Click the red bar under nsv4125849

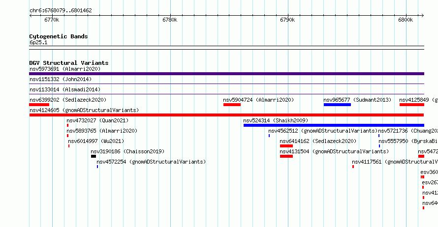(412, 105)
